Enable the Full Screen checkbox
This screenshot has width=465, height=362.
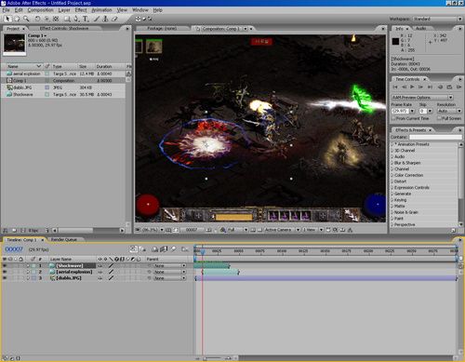(x=439, y=118)
